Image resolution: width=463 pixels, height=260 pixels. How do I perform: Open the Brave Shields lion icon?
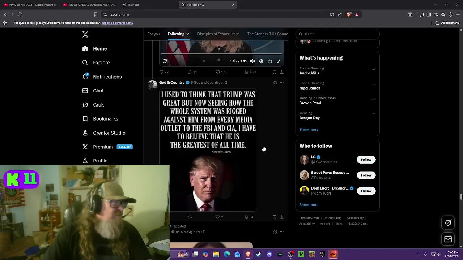tap(349, 14)
